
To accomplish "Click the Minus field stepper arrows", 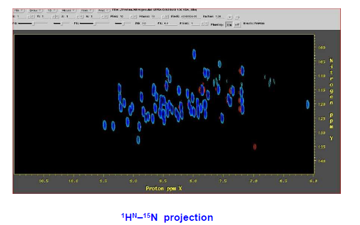I will (166, 17).
